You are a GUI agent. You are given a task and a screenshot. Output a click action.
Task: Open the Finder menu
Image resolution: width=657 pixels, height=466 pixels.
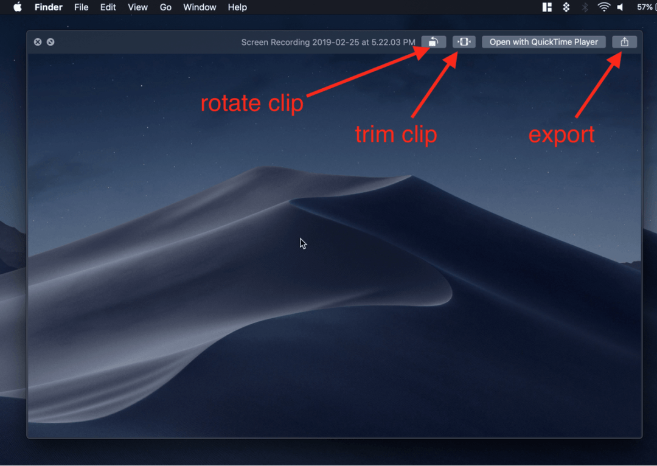(48, 7)
